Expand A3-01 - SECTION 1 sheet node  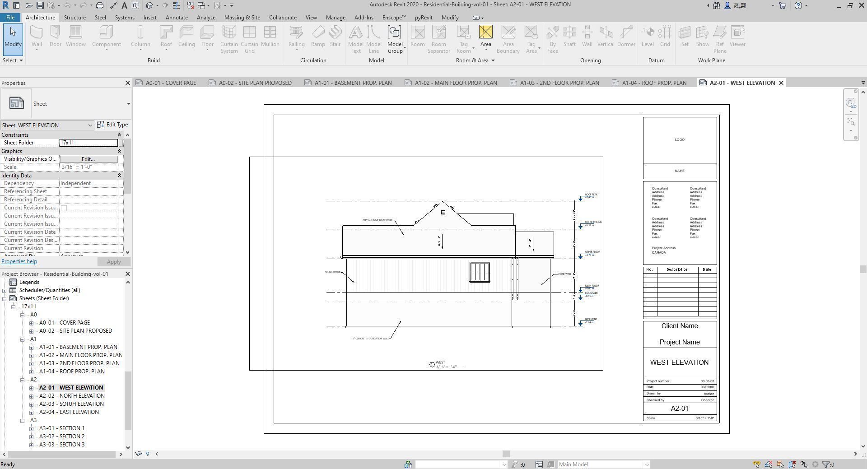point(31,429)
